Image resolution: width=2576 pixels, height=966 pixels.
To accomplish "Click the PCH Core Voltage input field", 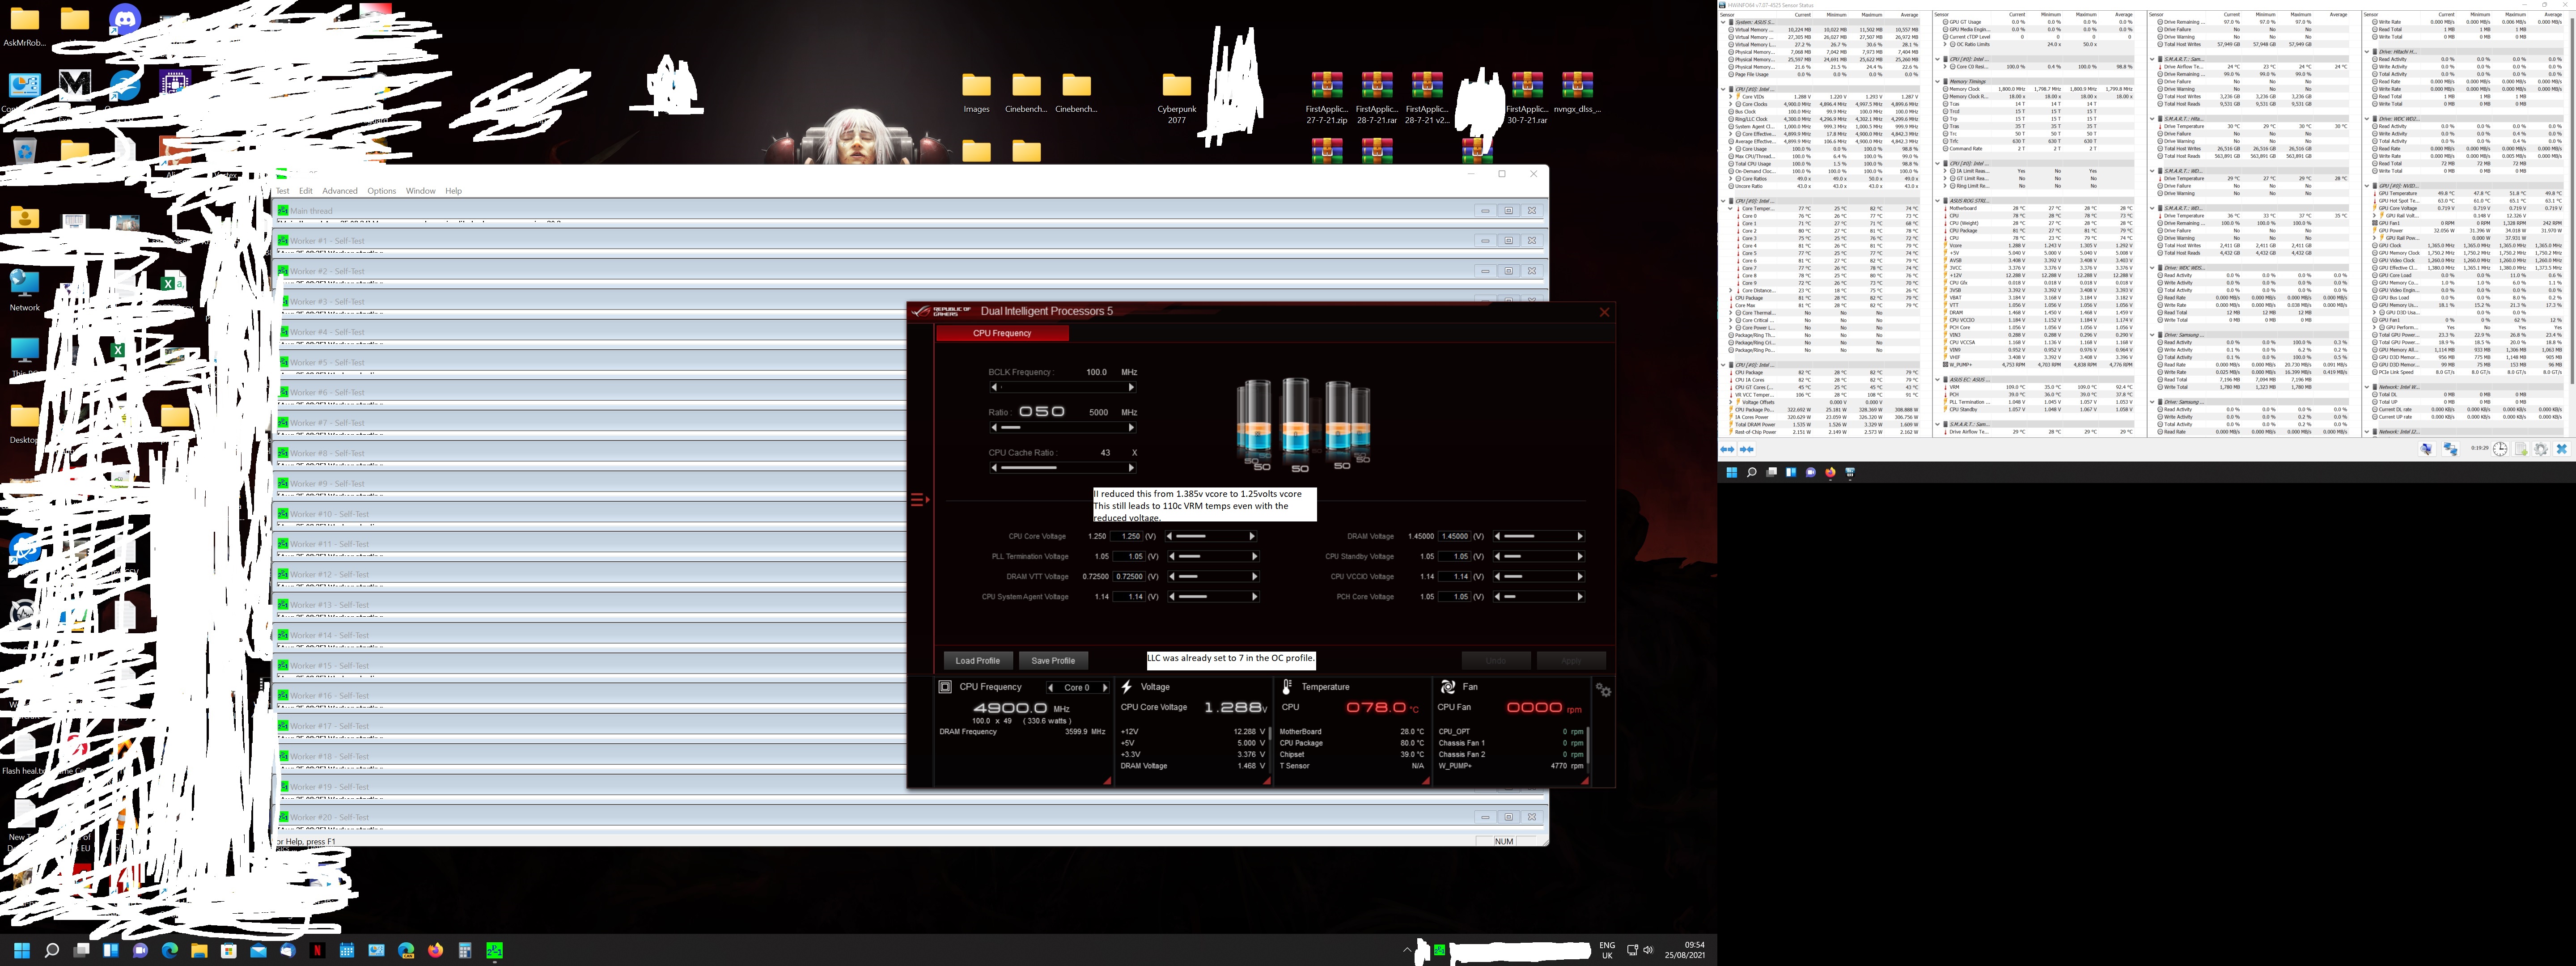I will 1455,597.
